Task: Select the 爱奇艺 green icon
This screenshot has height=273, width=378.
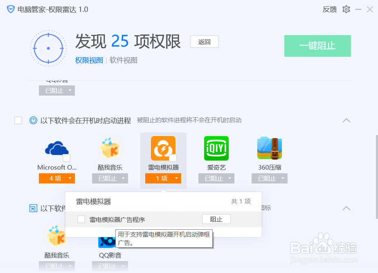Action: 216,148
